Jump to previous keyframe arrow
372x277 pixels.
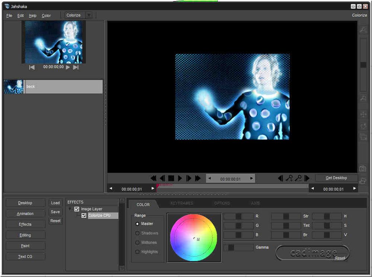pyautogui.click(x=280, y=178)
